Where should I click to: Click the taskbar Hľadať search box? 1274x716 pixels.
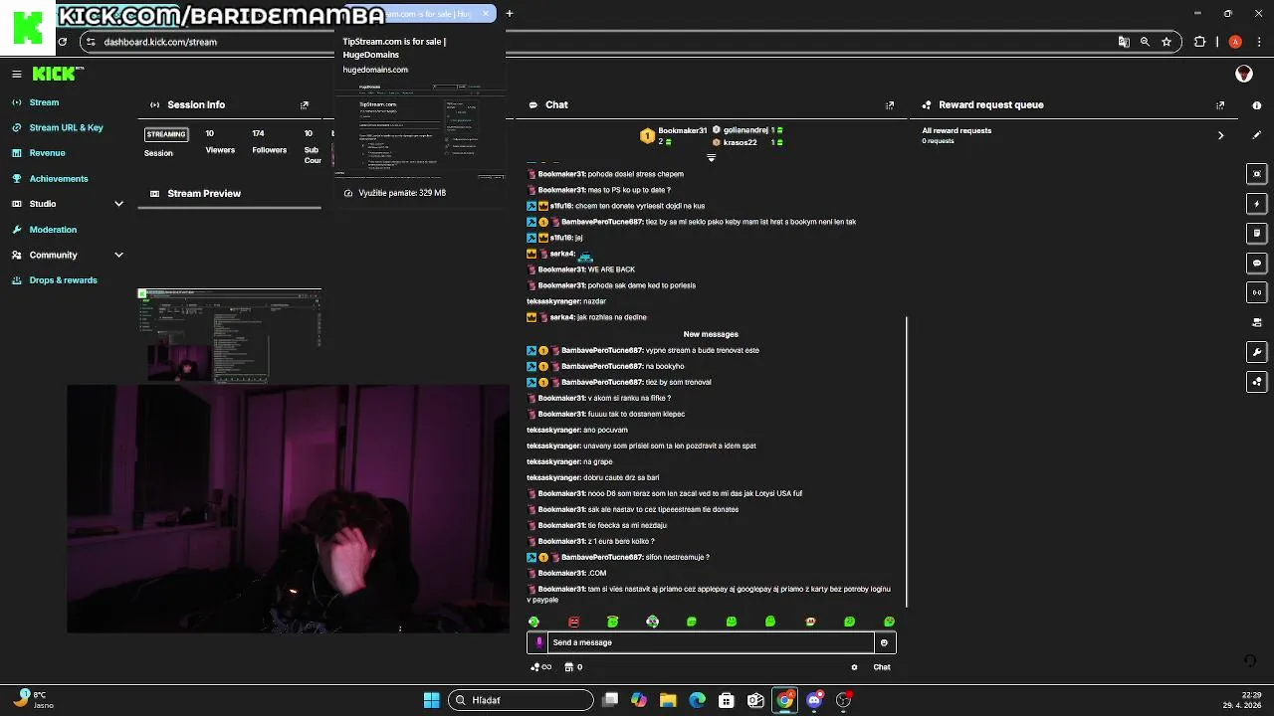click(x=520, y=700)
